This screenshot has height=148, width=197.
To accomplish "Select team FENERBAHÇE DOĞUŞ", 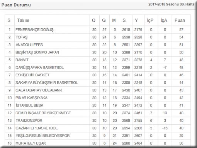I will pyautogui.click(x=34, y=30).
